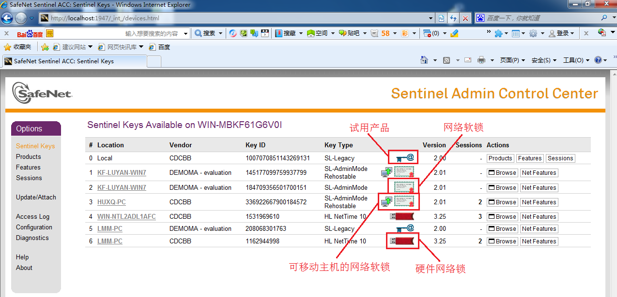The width and height of the screenshot is (617, 297).
Task: Click the red hardware key icon for WIN-NTL2ADL1AFC
Action: point(402,216)
